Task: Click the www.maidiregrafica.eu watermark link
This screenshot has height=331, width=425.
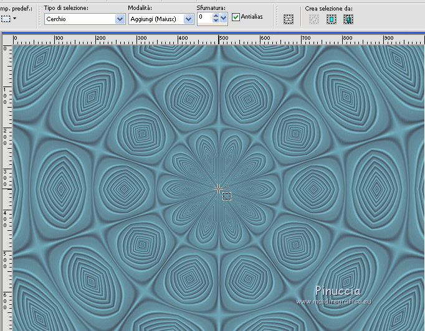Action: 334,302
